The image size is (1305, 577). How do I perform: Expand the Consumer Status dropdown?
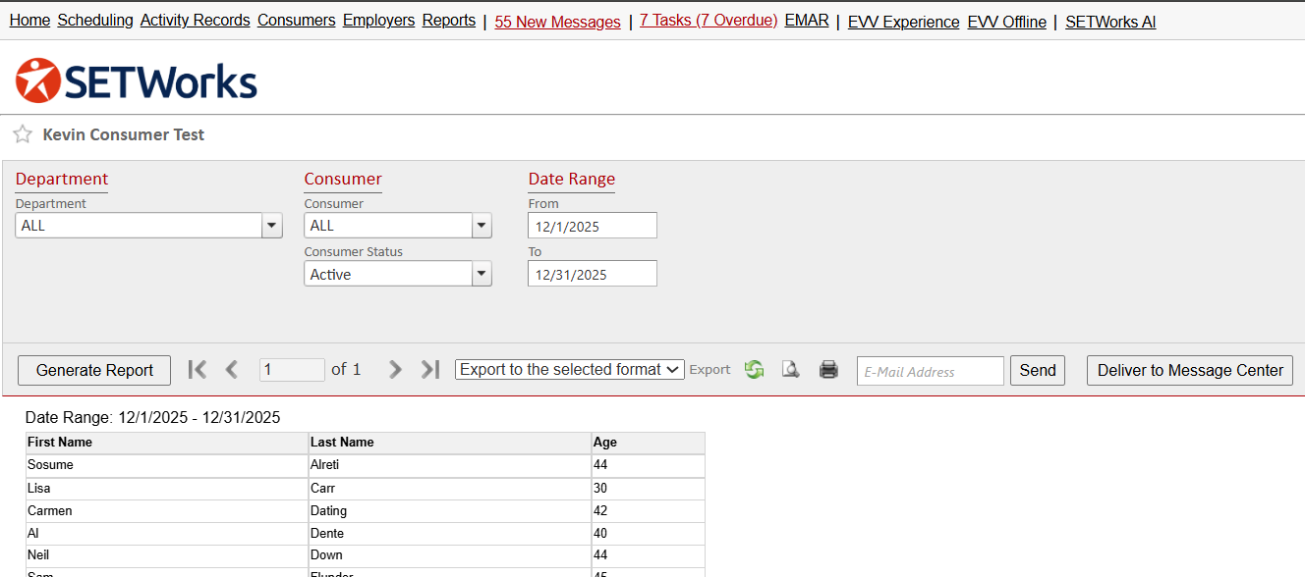pos(482,275)
